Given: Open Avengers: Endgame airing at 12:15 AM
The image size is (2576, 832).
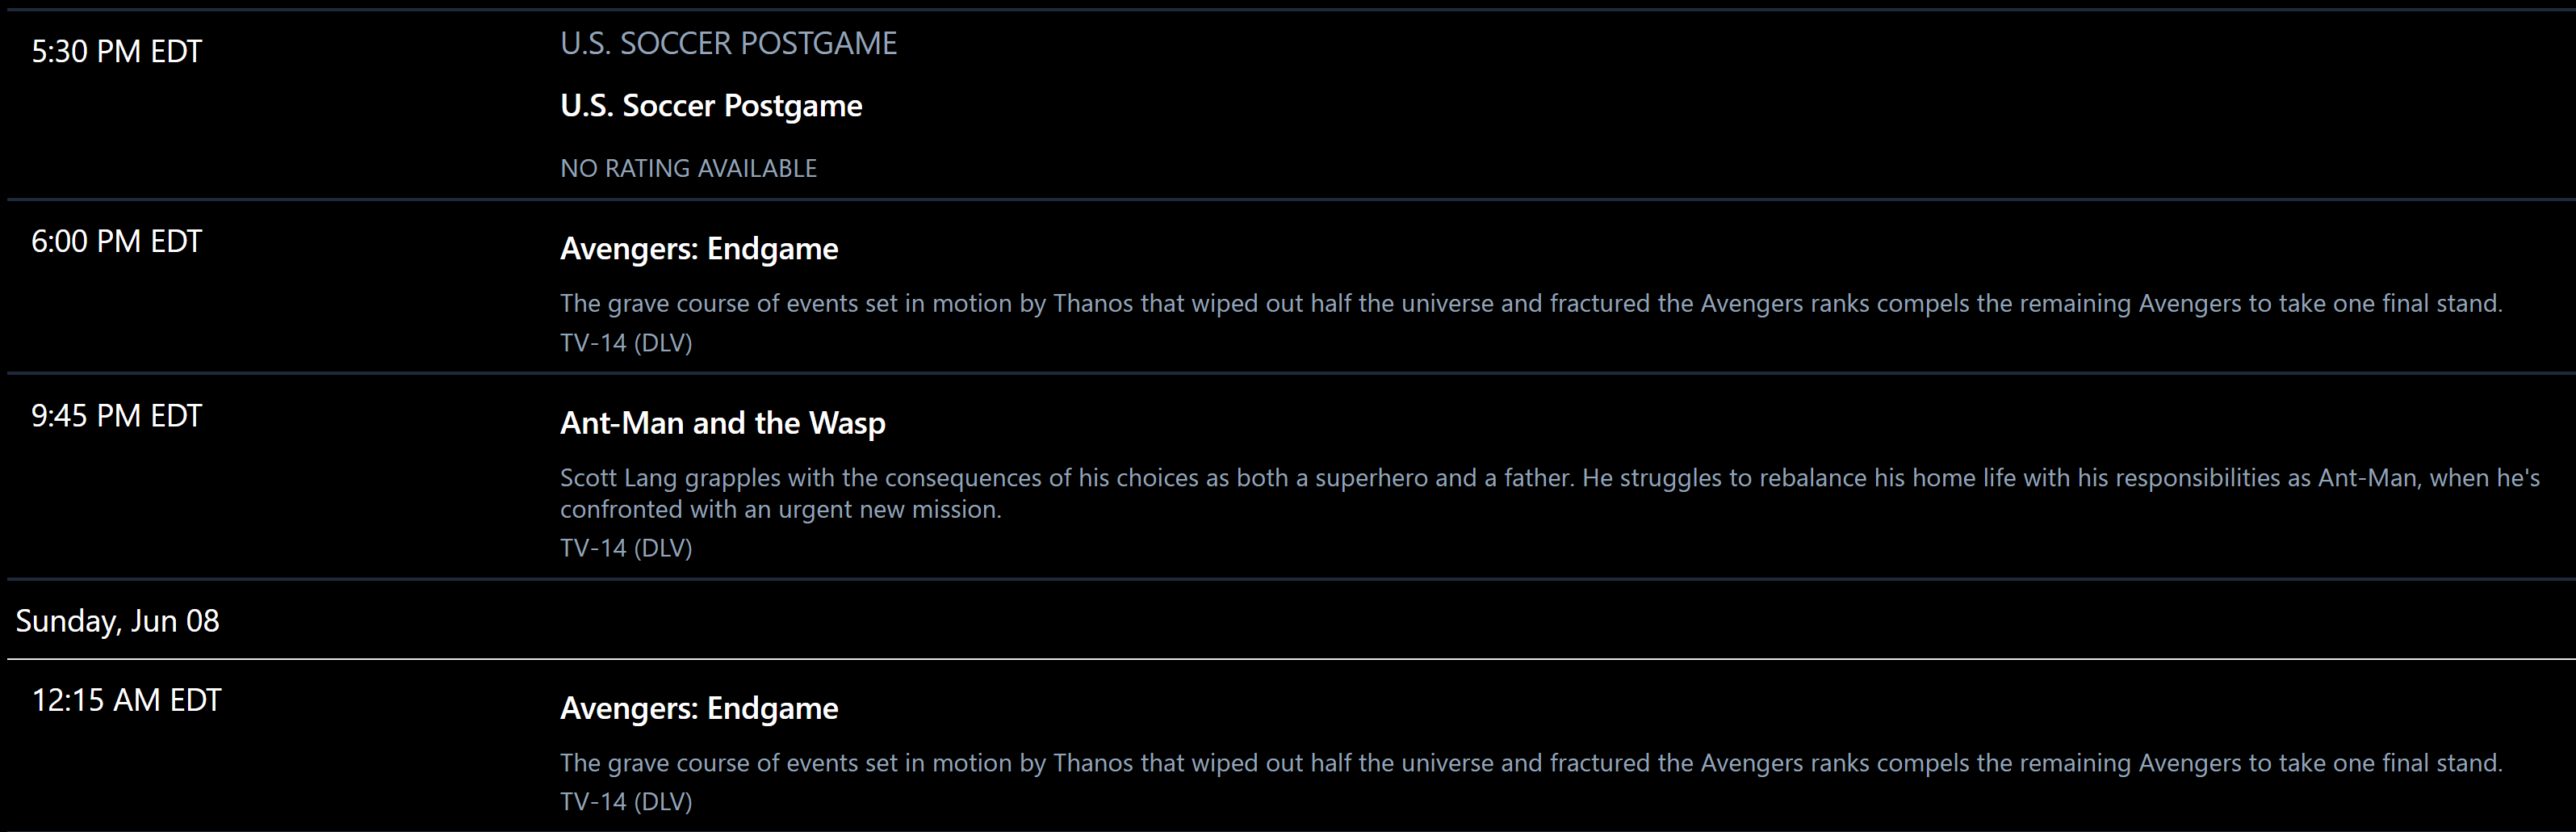Looking at the screenshot, I should pos(699,709).
